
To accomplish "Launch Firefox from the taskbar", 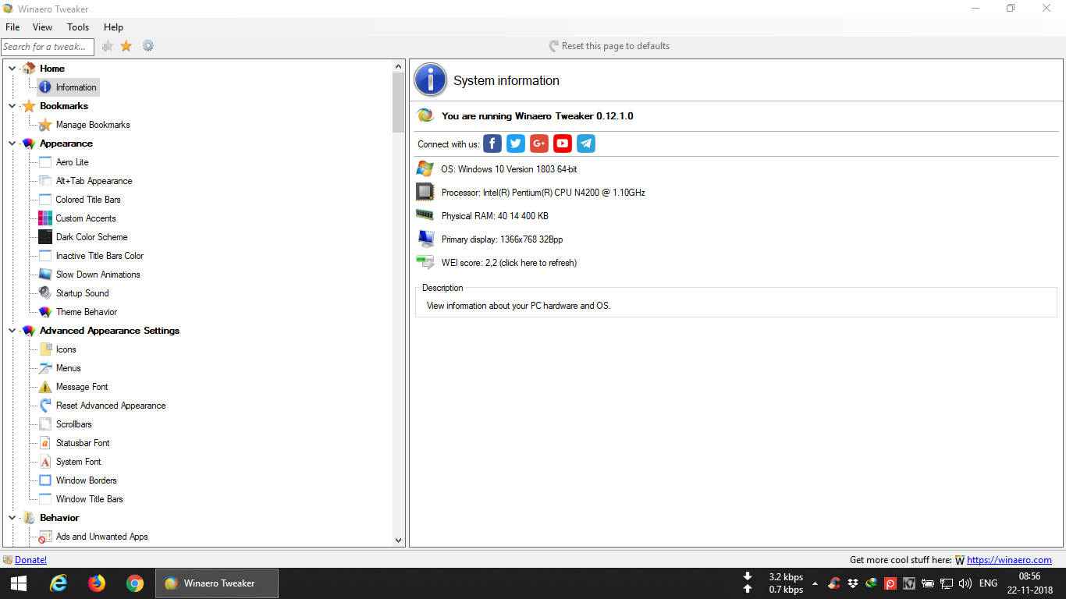I will 97,583.
